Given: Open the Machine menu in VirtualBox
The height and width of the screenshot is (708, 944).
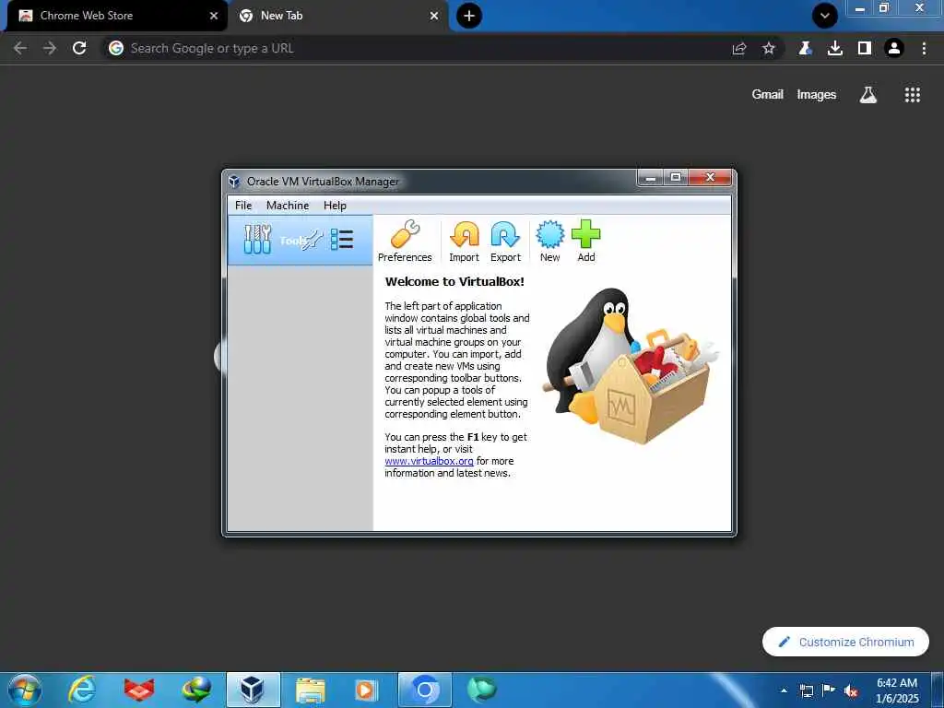Looking at the screenshot, I should point(288,206).
